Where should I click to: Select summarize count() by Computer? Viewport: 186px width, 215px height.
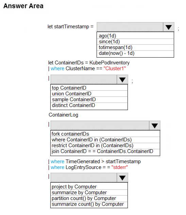pos(89,204)
